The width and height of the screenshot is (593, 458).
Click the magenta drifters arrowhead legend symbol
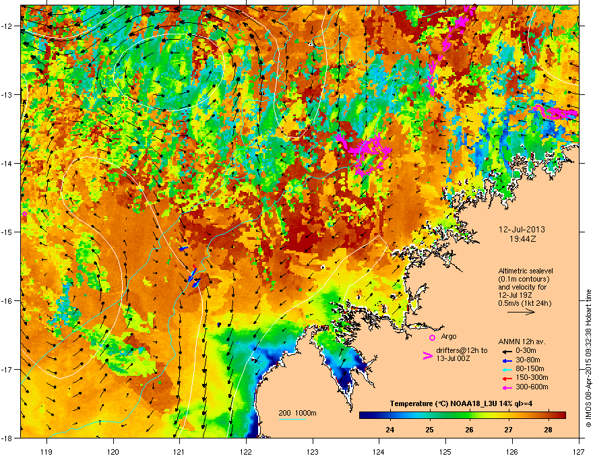(x=427, y=355)
